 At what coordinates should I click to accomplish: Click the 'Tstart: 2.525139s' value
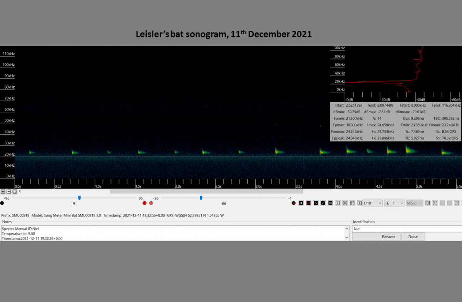(x=348, y=105)
